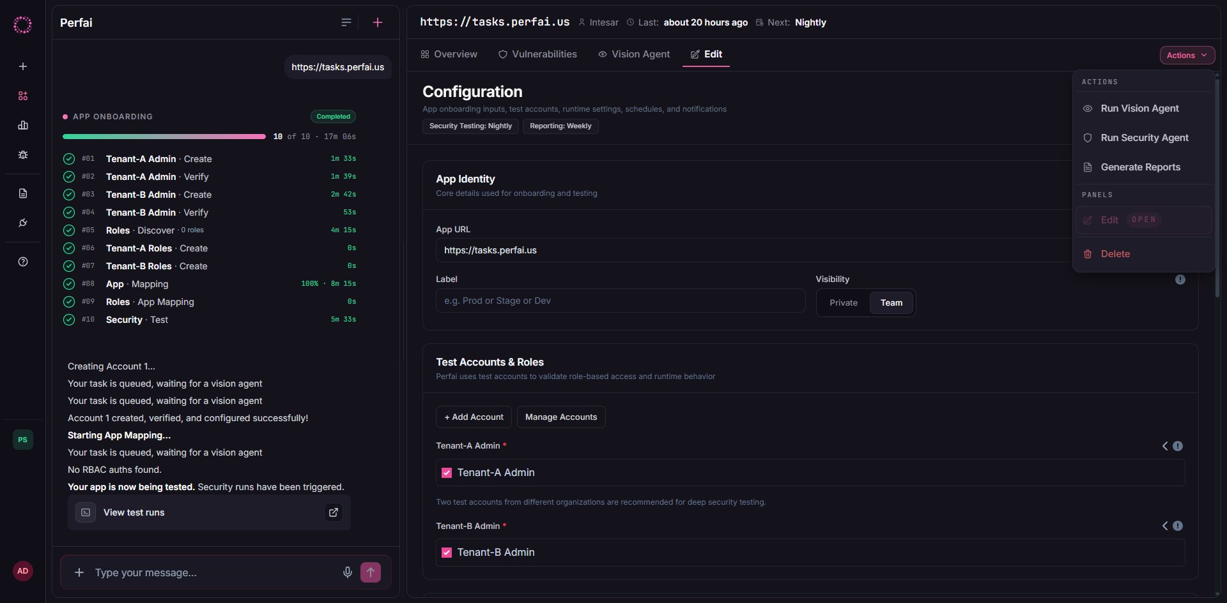Viewport: 1227px width, 603px height.
Task: Click the report document icon for Generate Reports
Action: [1088, 167]
